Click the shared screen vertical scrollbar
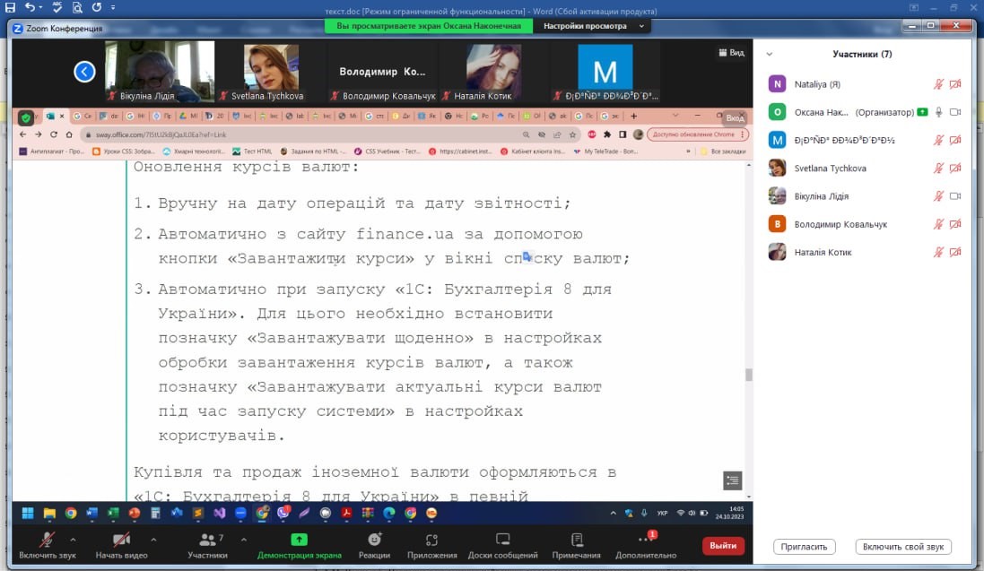 [749, 374]
